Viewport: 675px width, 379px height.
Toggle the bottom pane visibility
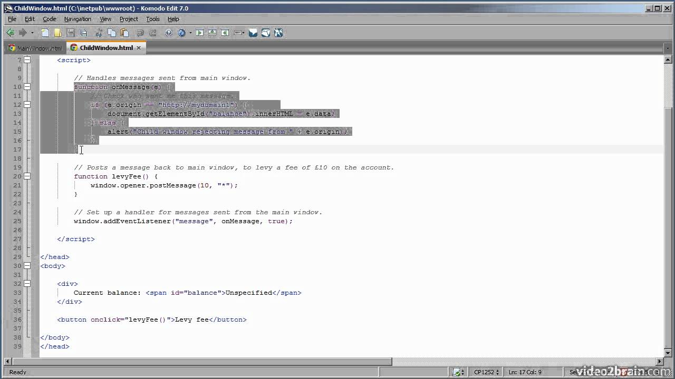(x=212, y=33)
